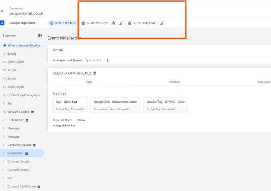Click the analytics bars icon after G-CZHYMZEB4F
Viewport: 271px width, 191px height.
[161, 23]
